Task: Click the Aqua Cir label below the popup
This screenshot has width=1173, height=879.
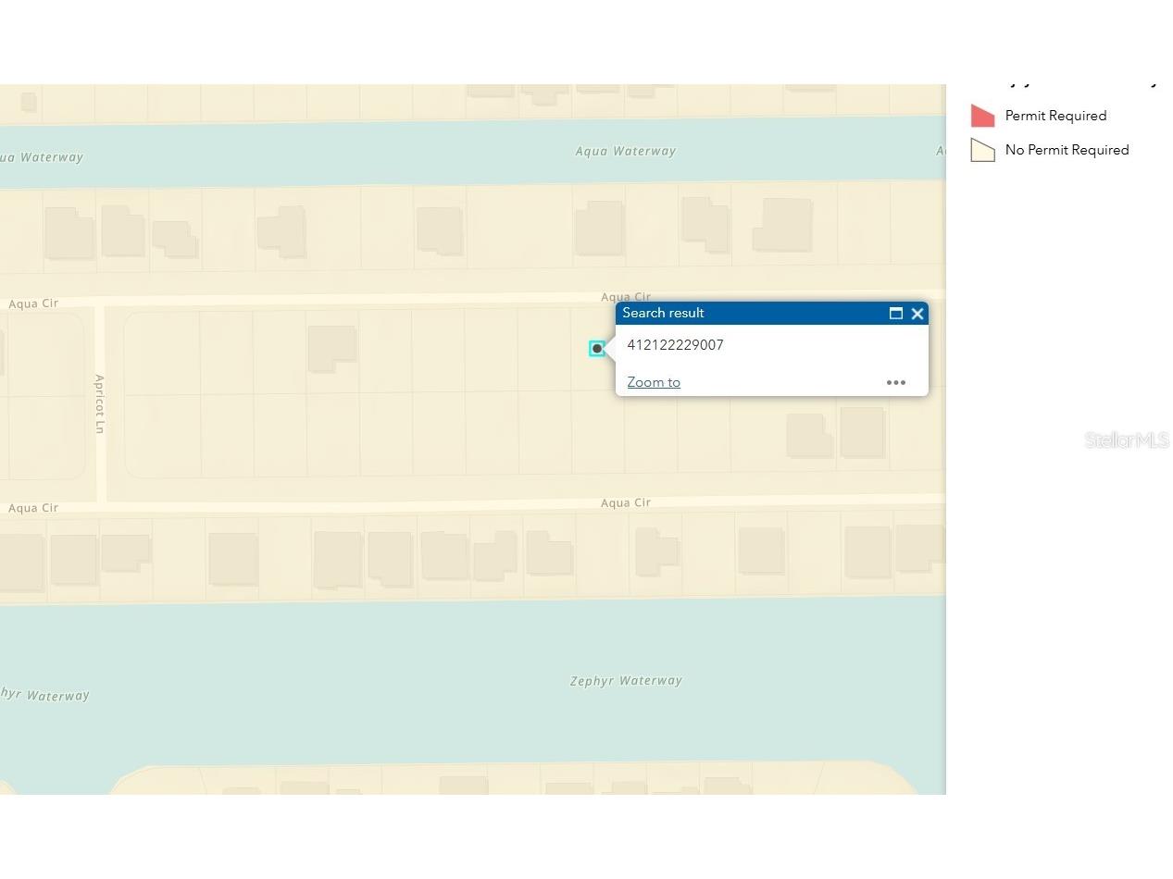Action: pyautogui.click(x=626, y=502)
